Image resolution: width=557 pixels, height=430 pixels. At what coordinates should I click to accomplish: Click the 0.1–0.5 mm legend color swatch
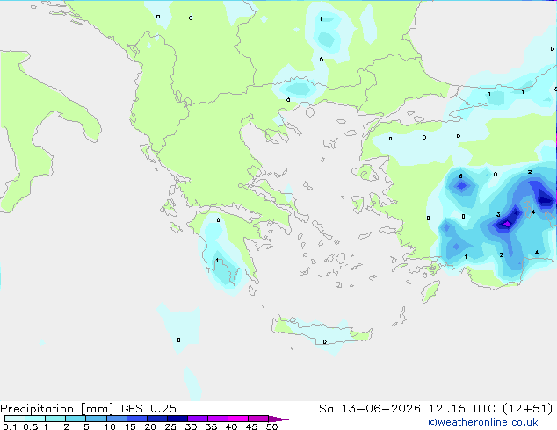[15, 419]
